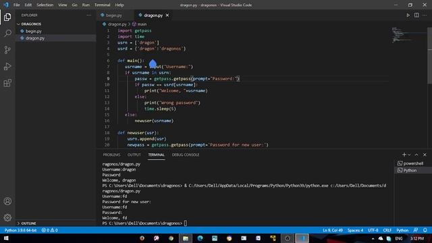Collapse the DRAGONOS folder section
The image size is (432, 243).
[55, 24]
